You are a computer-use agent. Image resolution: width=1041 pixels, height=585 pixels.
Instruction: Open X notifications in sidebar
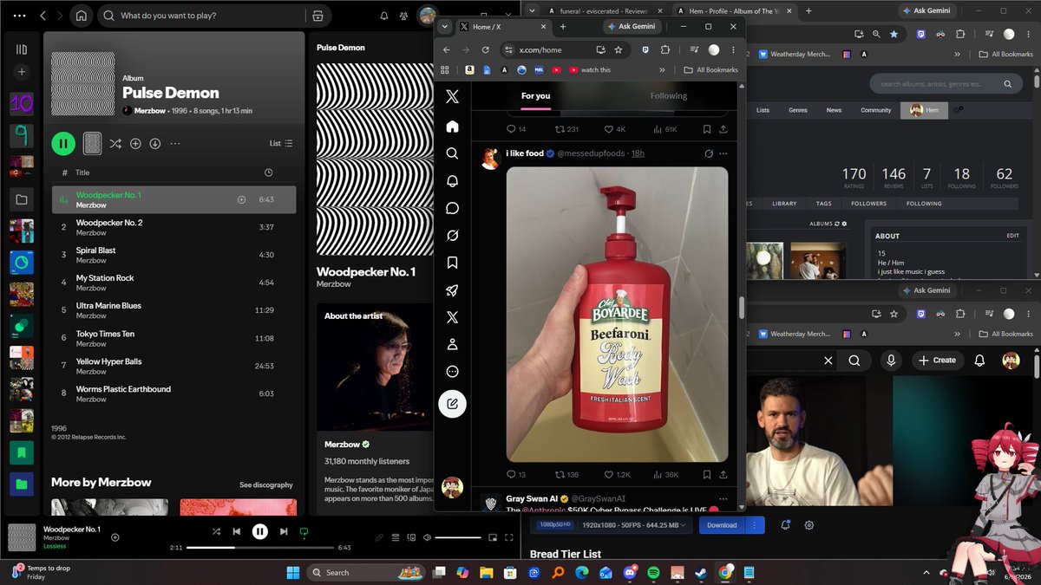pos(452,181)
